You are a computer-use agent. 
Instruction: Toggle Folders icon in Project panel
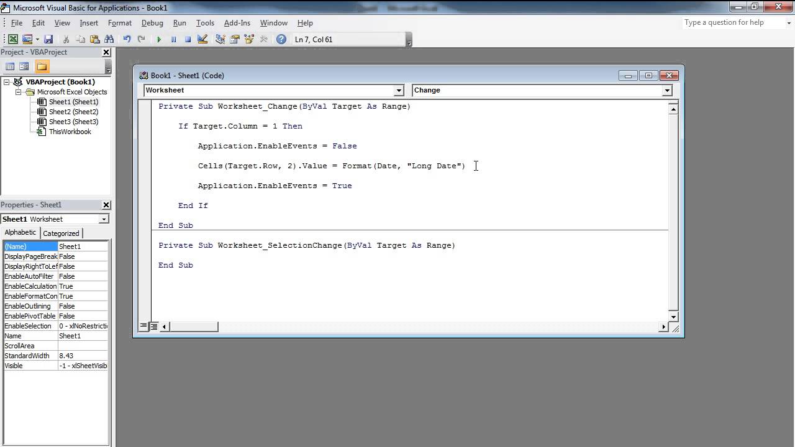click(42, 66)
